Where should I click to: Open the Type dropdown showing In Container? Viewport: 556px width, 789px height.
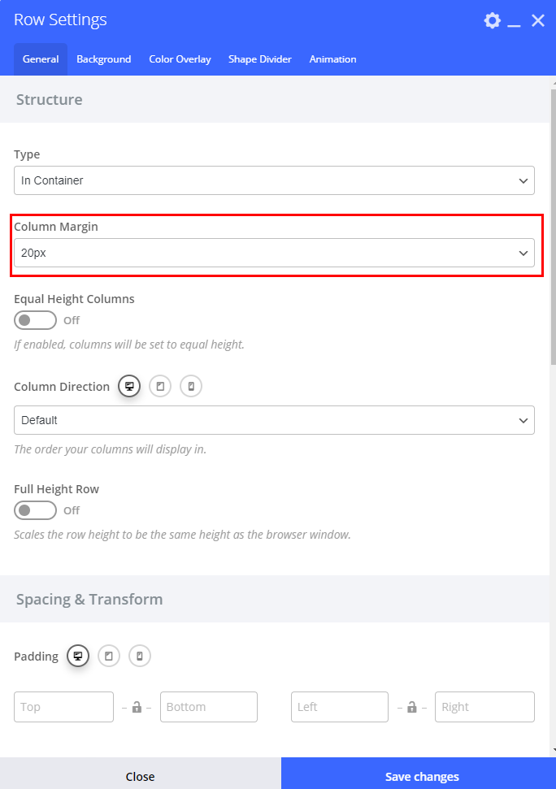[x=274, y=180]
